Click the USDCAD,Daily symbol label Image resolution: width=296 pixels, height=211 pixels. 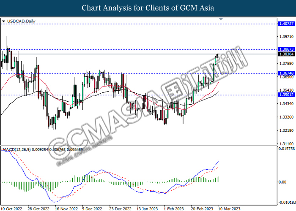click(21, 21)
